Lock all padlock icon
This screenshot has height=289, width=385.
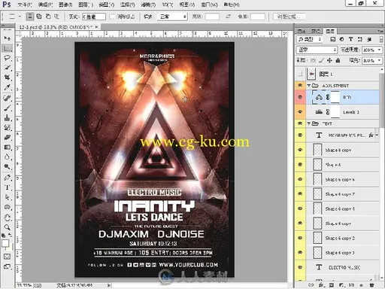tap(338, 60)
